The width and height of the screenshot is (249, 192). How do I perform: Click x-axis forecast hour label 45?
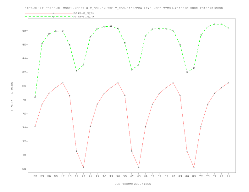point(139,176)
